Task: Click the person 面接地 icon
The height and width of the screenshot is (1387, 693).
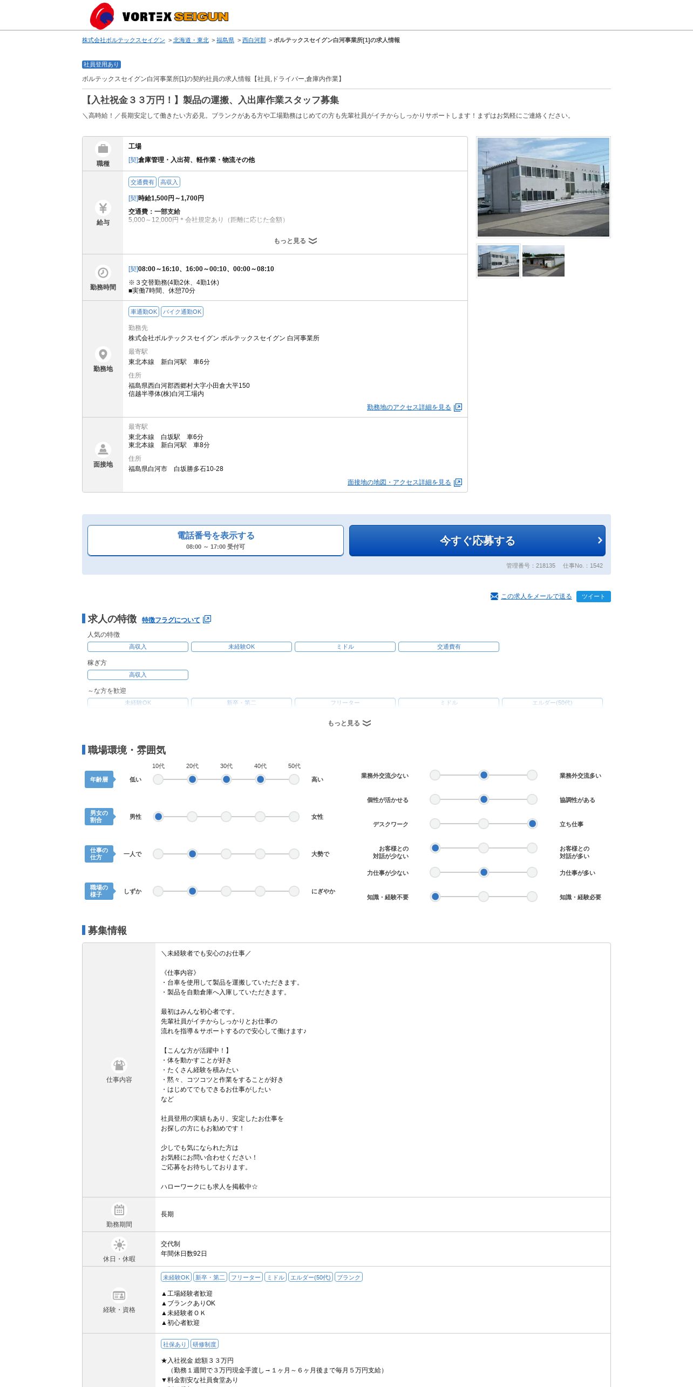Action: (103, 450)
